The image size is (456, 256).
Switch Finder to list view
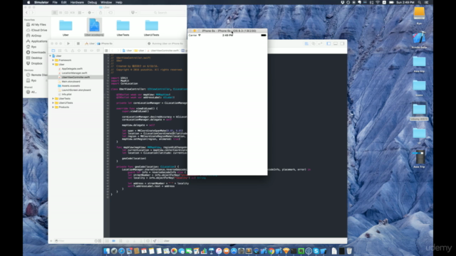(61, 13)
